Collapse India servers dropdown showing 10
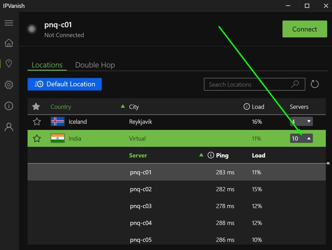332x250 pixels. click(x=301, y=138)
